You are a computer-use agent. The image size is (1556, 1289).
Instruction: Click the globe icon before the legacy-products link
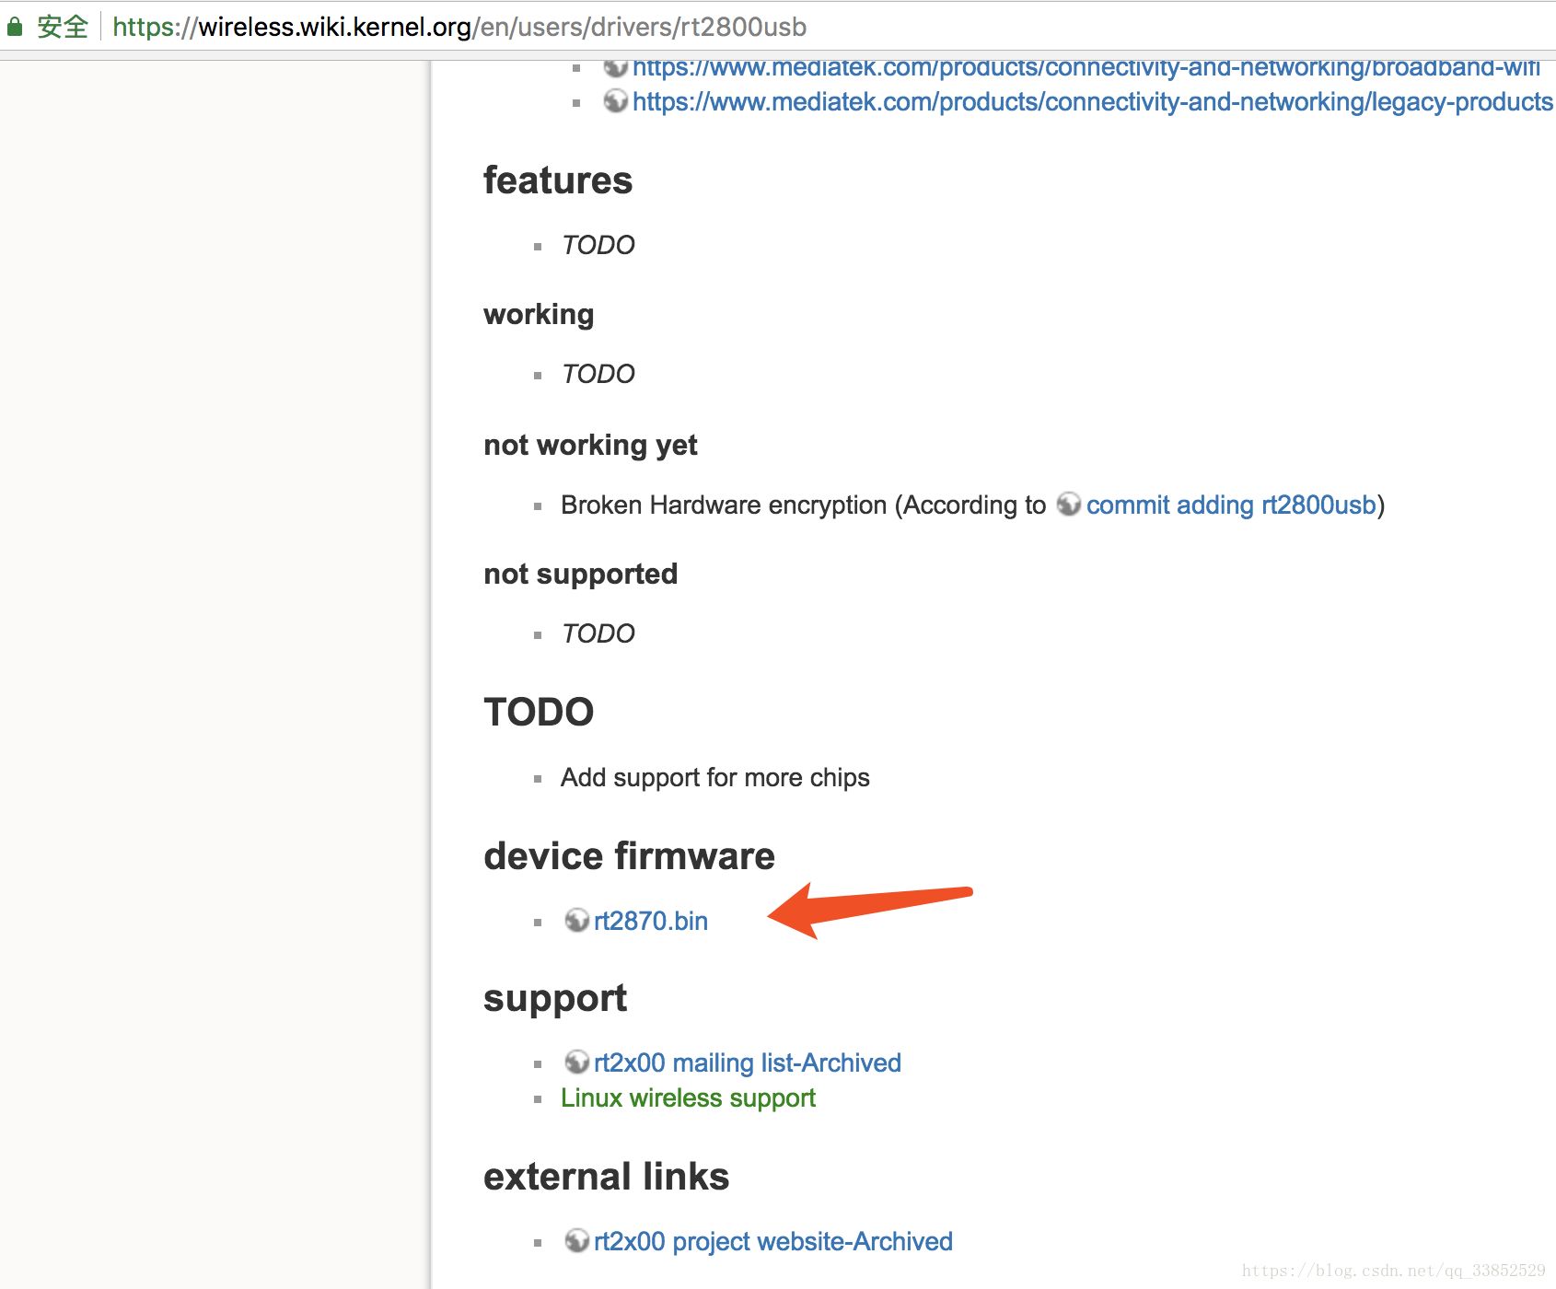[615, 102]
